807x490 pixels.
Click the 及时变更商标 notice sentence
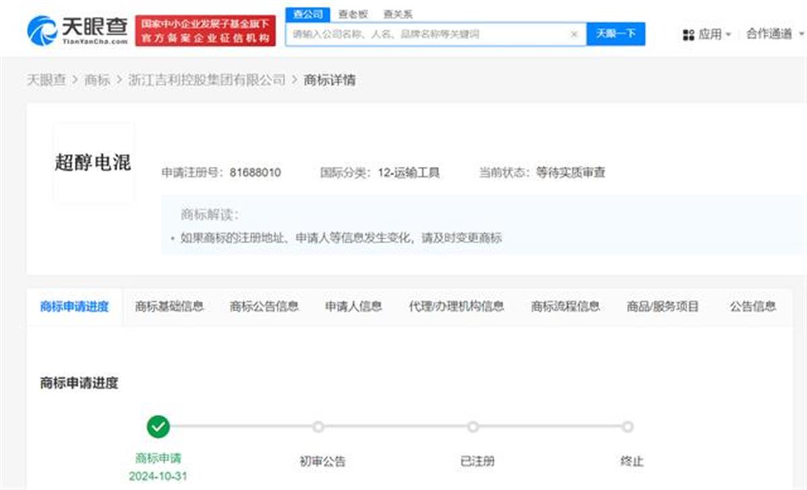341,238
